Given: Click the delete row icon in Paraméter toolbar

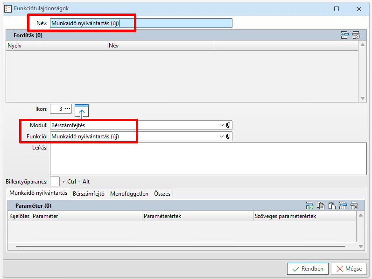Looking at the screenshot, I should pyautogui.click(x=355, y=205).
